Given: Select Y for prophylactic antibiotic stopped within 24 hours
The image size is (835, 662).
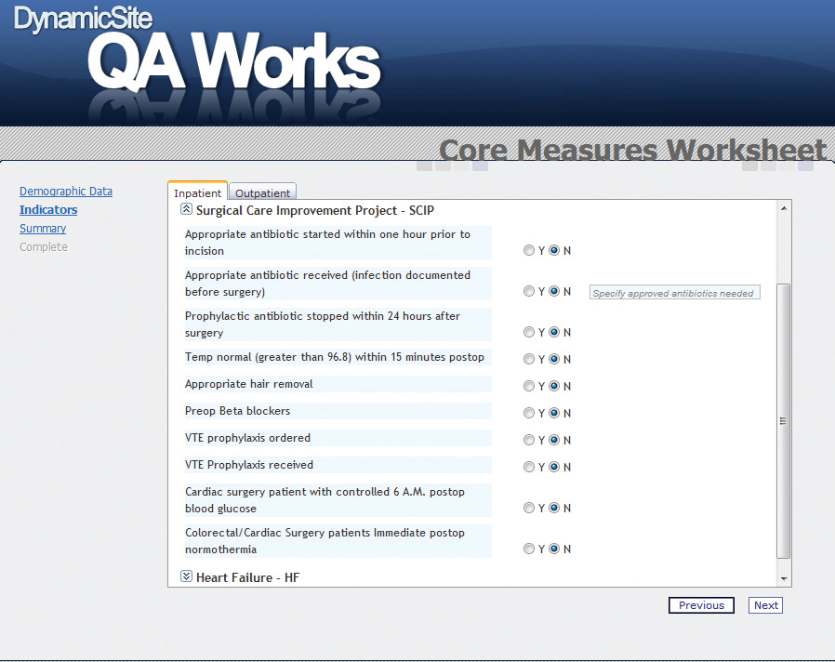Looking at the screenshot, I should point(529,332).
